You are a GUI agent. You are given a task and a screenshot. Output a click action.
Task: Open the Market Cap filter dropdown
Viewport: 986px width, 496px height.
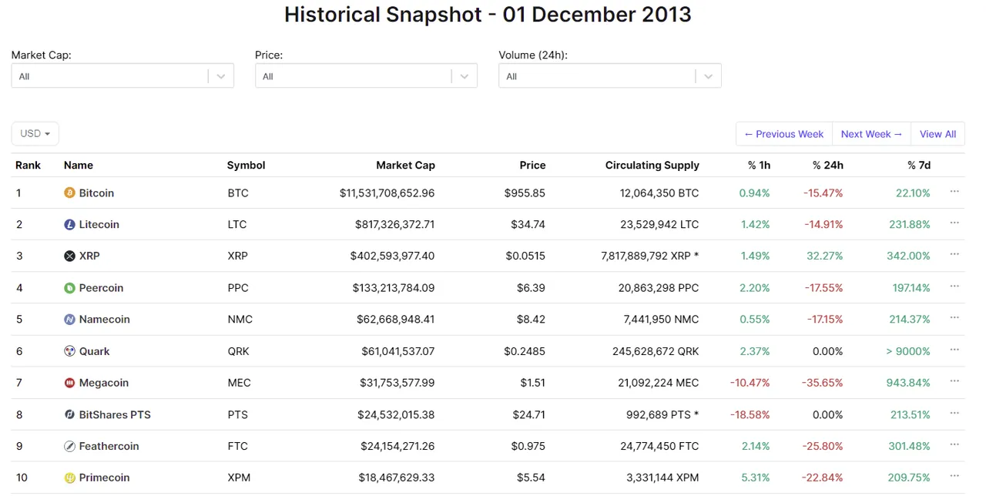click(x=122, y=76)
